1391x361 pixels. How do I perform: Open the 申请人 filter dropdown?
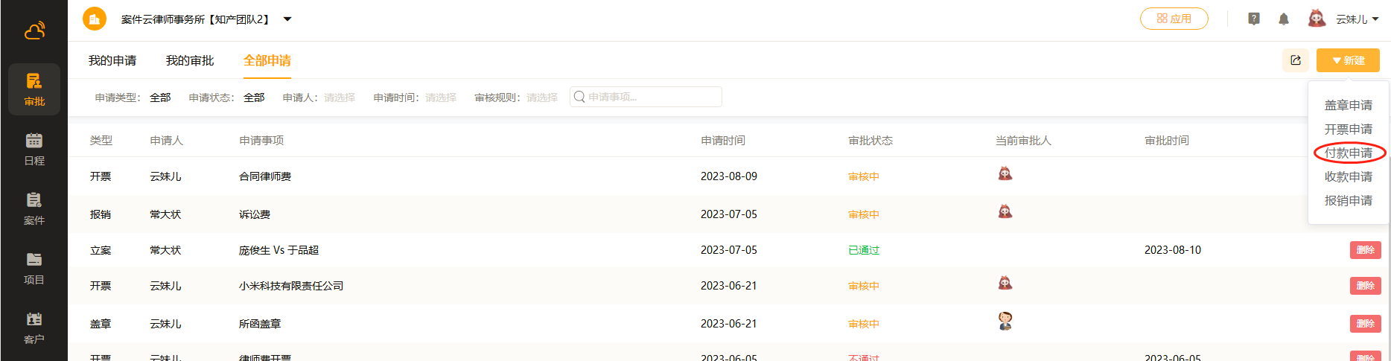(x=339, y=98)
